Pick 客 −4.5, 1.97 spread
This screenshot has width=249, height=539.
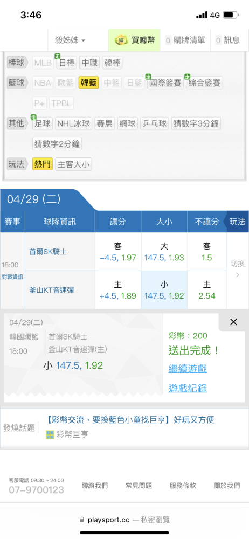tap(118, 252)
